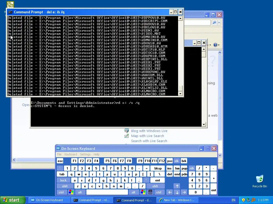Switch to Command Prompt - del taskbar button
Image resolution: width=273 pixels, height=204 pixels.
pyautogui.click(x=135, y=200)
